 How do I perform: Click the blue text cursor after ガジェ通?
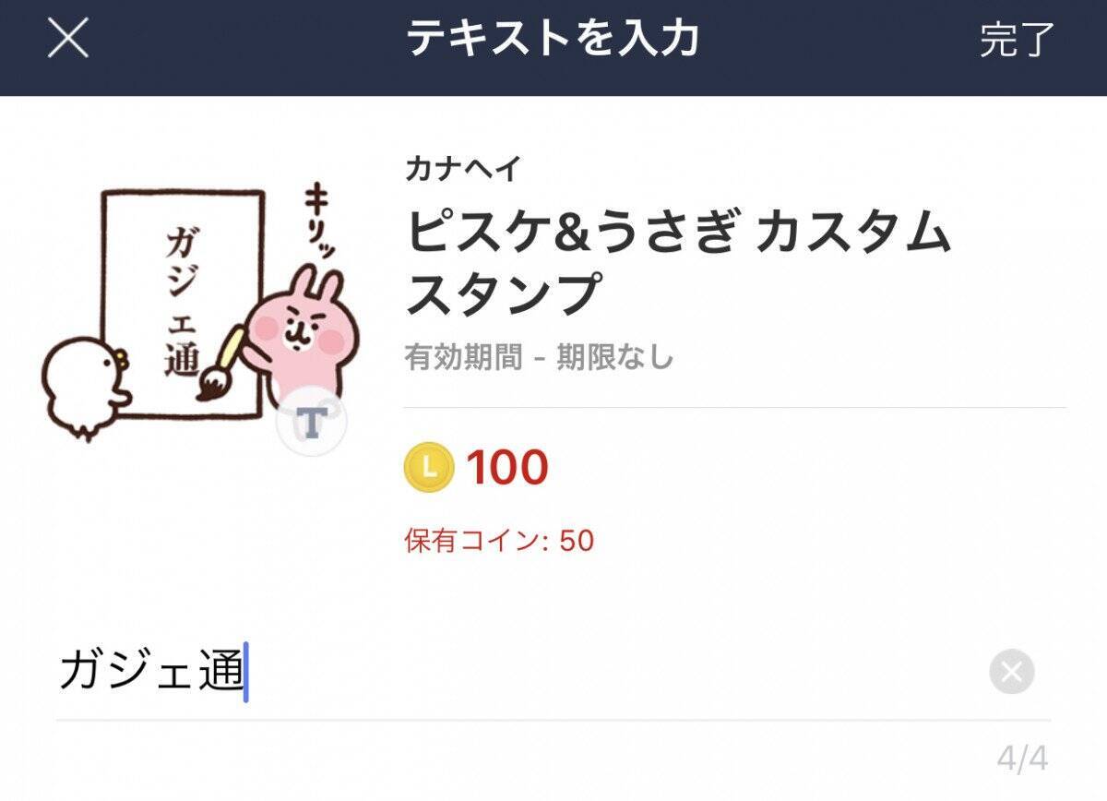pyautogui.click(x=246, y=672)
